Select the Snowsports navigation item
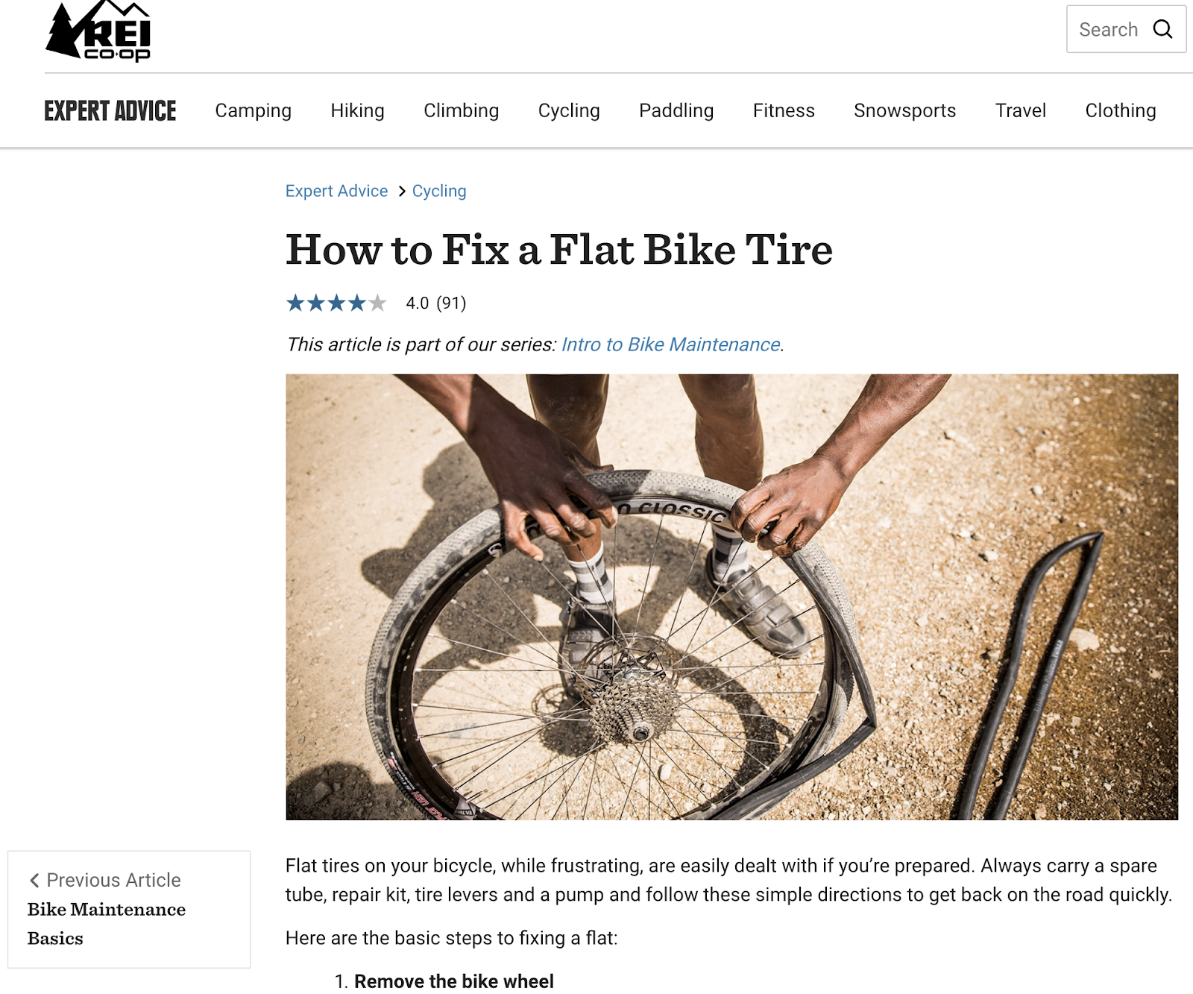The image size is (1193, 994). pyautogui.click(x=905, y=110)
